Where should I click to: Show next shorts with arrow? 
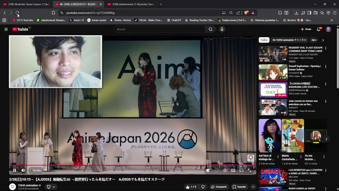pyautogui.click(x=326, y=139)
